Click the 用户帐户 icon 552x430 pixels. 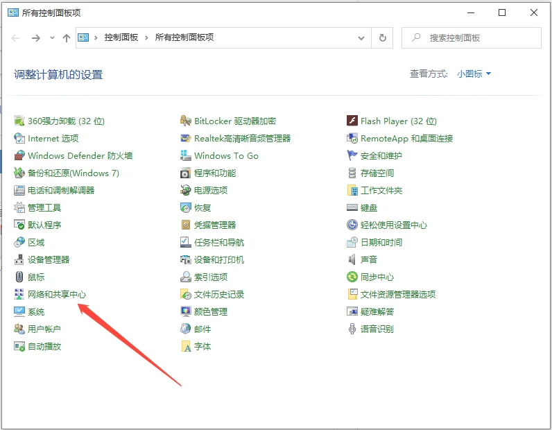coord(19,329)
